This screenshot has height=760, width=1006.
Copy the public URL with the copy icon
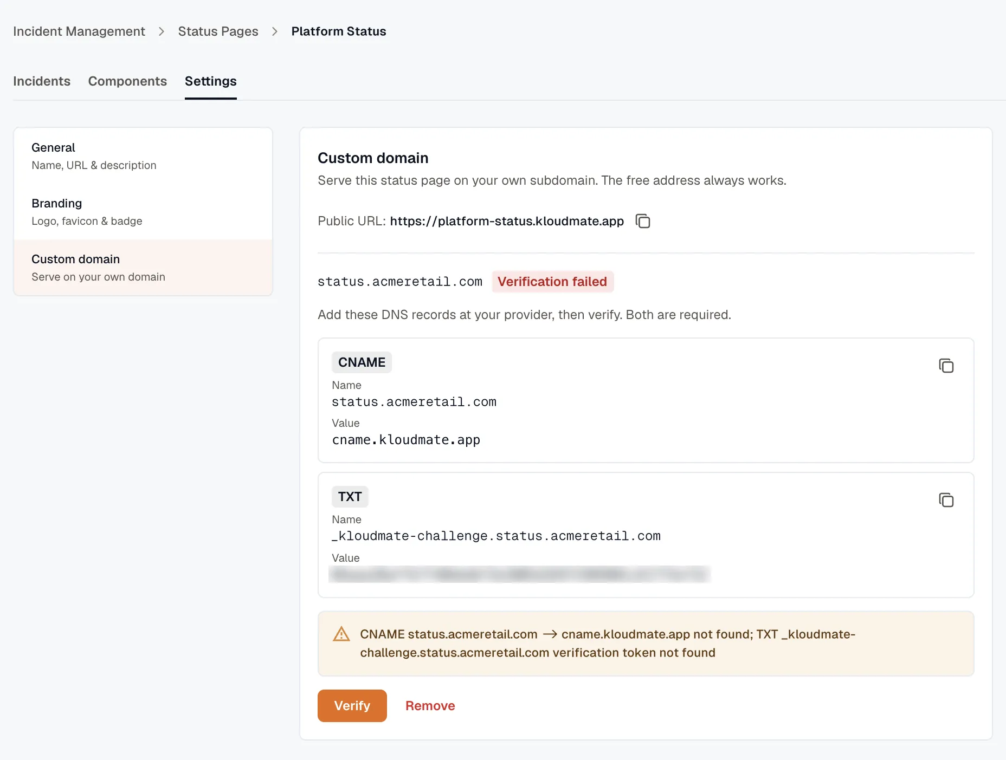(643, 221)
